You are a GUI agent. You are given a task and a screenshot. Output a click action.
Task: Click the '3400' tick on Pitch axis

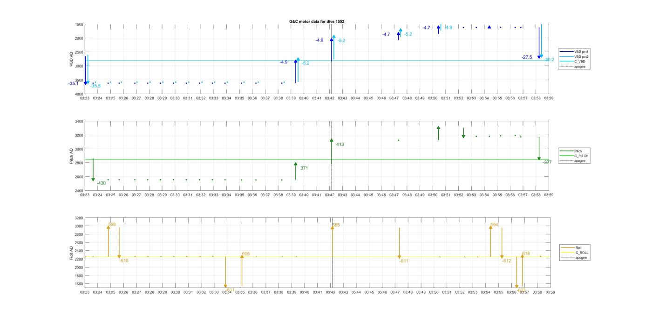tap(80, 121)
